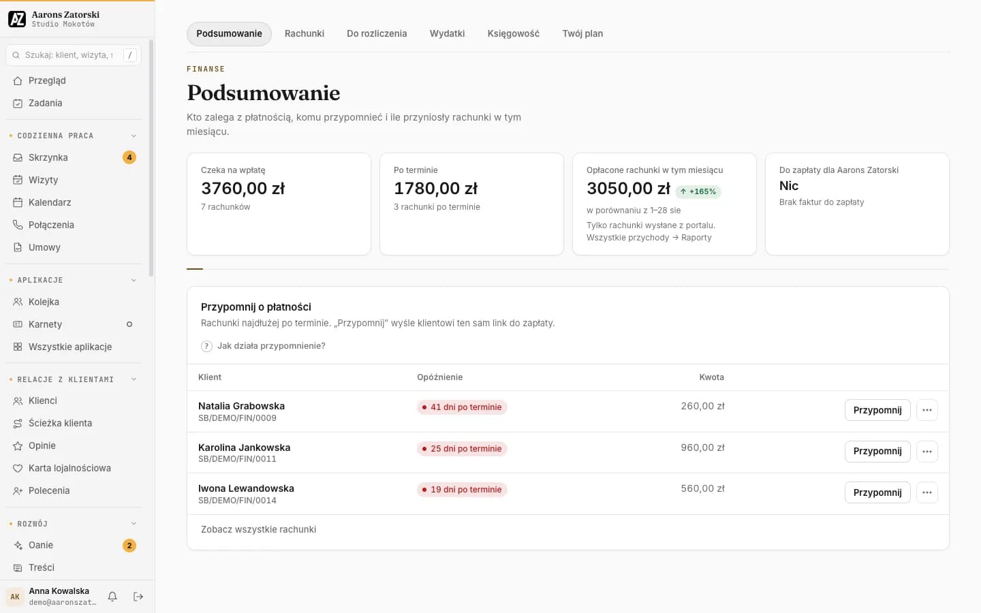Click the Kwota column header

tap(711, 377)
